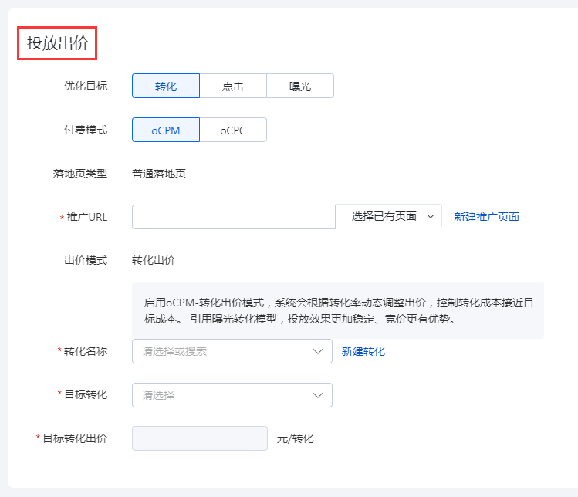The width and height of the screenshot is (578, 497).
Task: Click the oCPM-转化出价 description box
Action: tap(338, 309)
